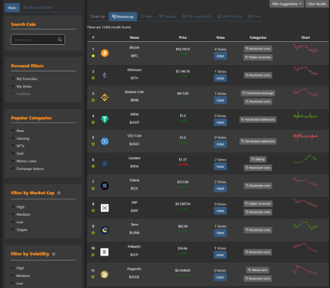
Task: Check Medium under Volatility filter
Action: tap(13, 275)
